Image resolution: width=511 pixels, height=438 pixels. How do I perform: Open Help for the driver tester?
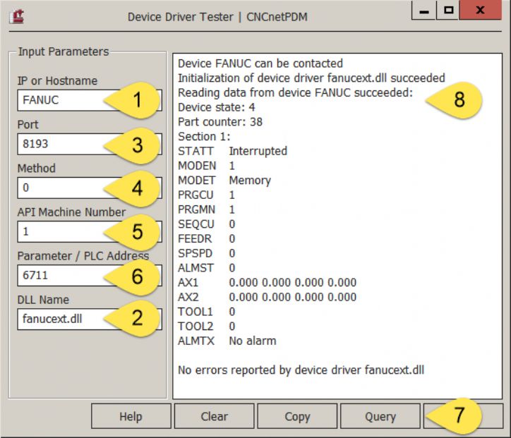tap(131, 416)
